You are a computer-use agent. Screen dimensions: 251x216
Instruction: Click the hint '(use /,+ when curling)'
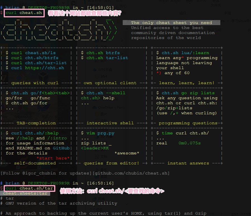coord(187,113)
